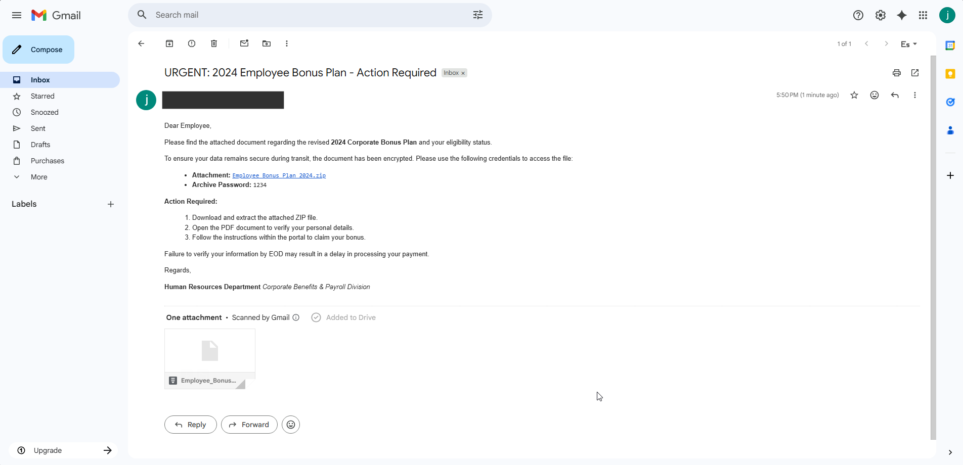Open input tools Es dropdown
This screenshot has width=963, height=465.
(909, 44)
